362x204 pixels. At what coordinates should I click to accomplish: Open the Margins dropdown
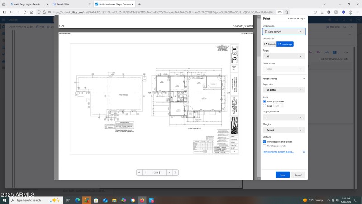(284, 130)
